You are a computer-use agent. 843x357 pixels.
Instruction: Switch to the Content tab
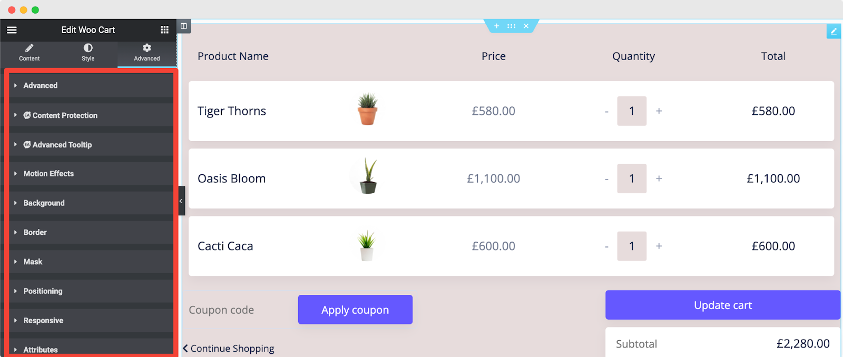pyautogui.click(x=30, y=52)
